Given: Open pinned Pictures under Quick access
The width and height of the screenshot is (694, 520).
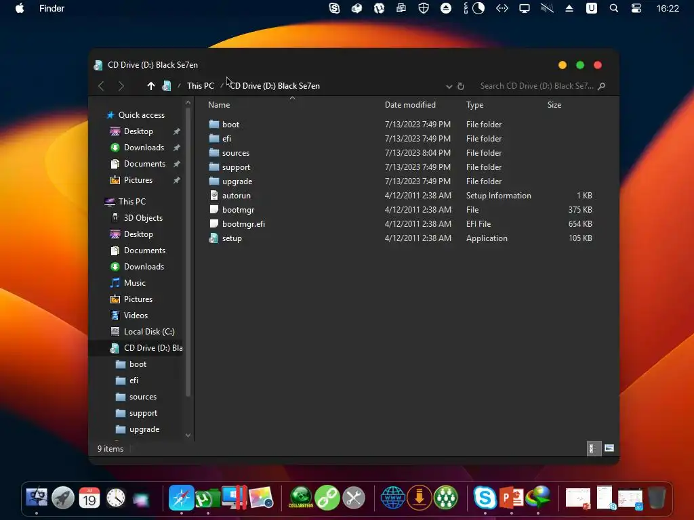Looking at the screenshot, I should (x=138, y=180).
